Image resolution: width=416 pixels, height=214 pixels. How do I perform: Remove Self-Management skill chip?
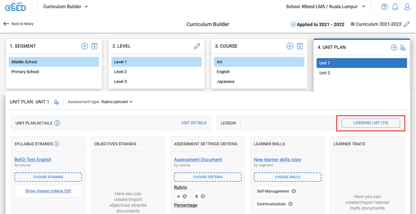click(x=294, y=191)
